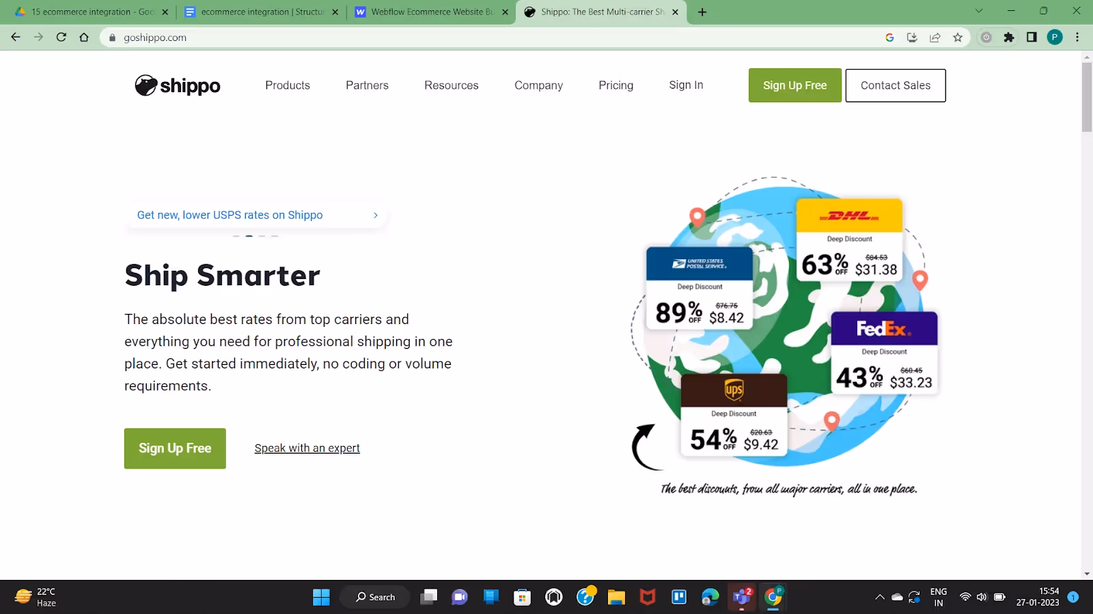Open File Explorer from taskbar

[x=617, y=597]
